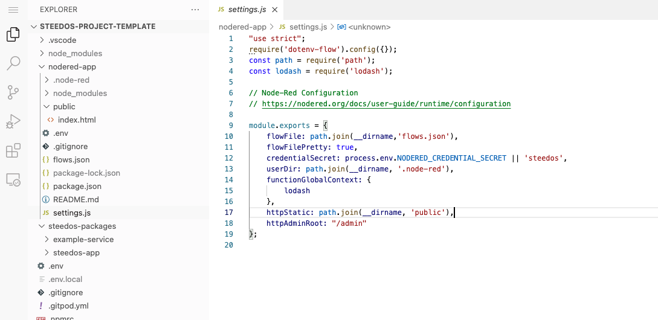Select the Explorer activity bar icon
Image resolution: width=658 pixels, height=320 pixels.
pos(13,35)
